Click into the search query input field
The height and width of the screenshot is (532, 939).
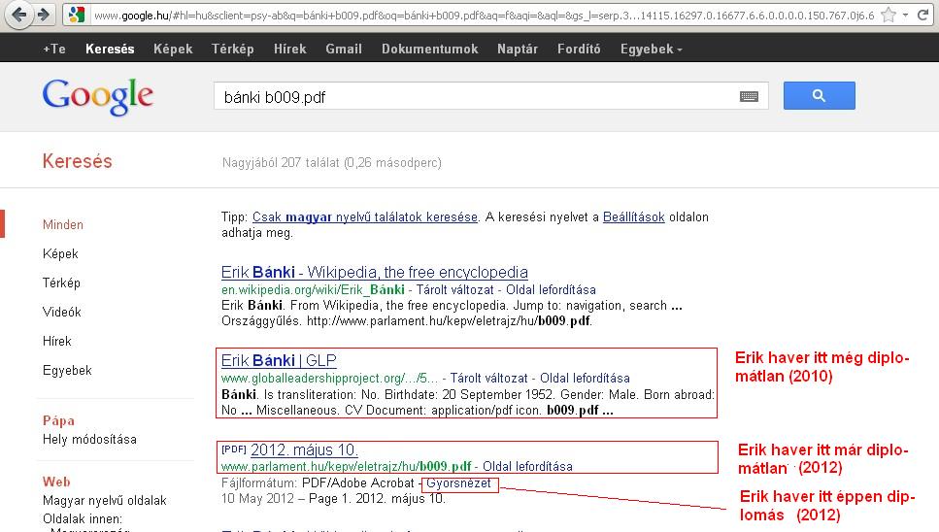coord(476,96)
